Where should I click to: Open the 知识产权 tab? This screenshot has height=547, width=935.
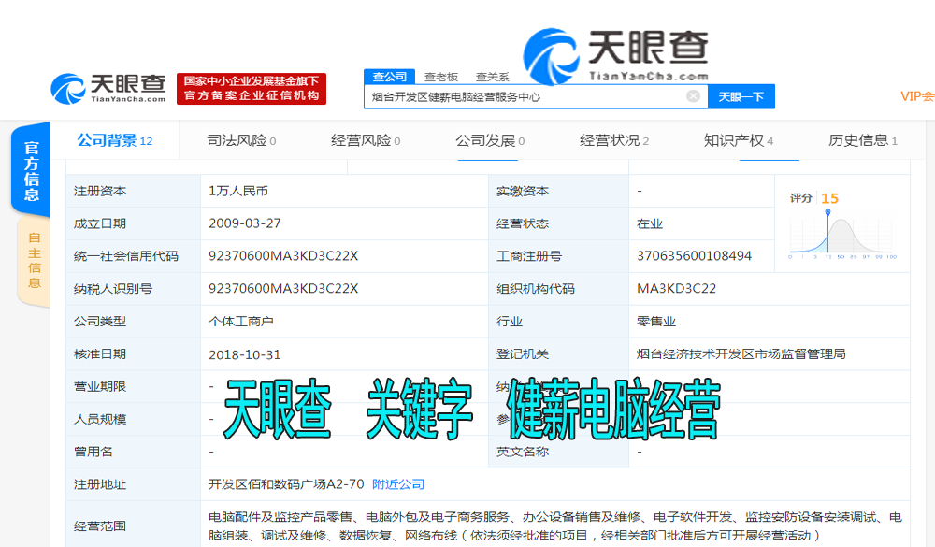734,138
